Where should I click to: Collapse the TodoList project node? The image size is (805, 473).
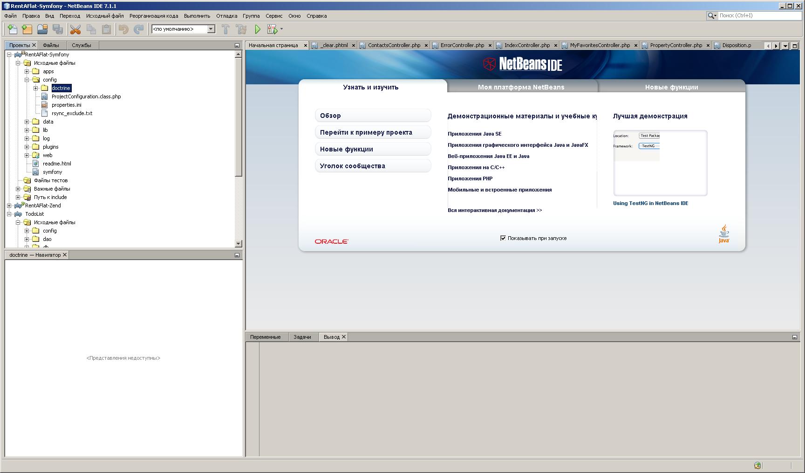click(9, 214)
